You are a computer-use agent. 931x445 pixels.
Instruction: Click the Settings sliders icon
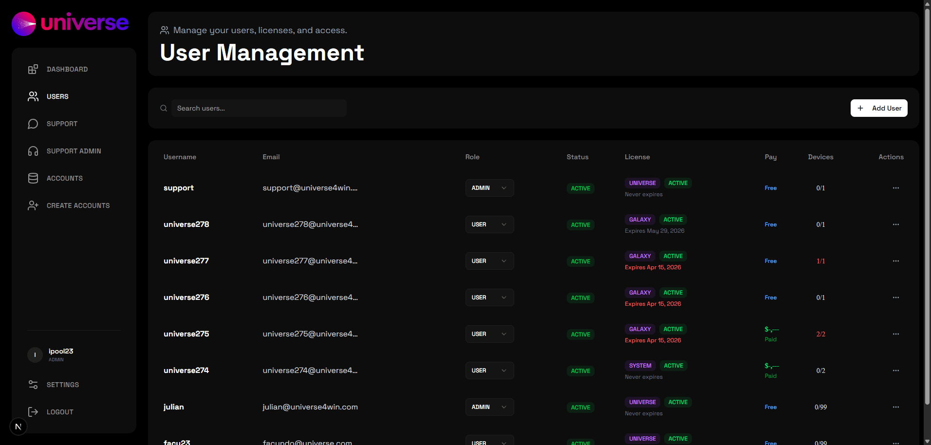(x=33, y=385)
